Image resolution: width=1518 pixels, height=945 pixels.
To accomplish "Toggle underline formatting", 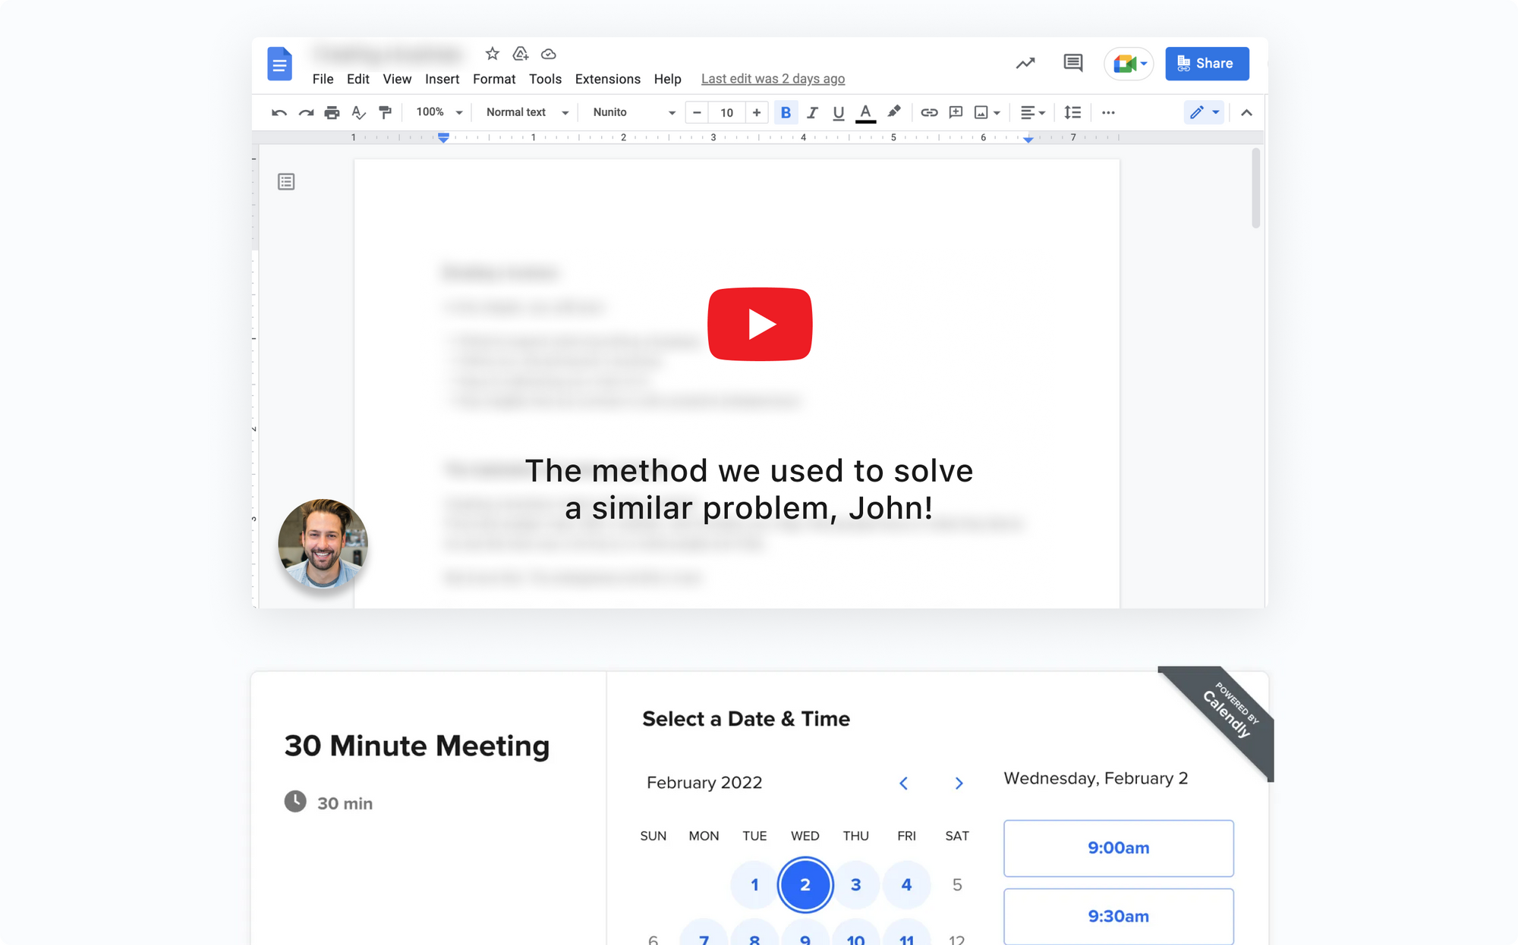I will (838, 113).
